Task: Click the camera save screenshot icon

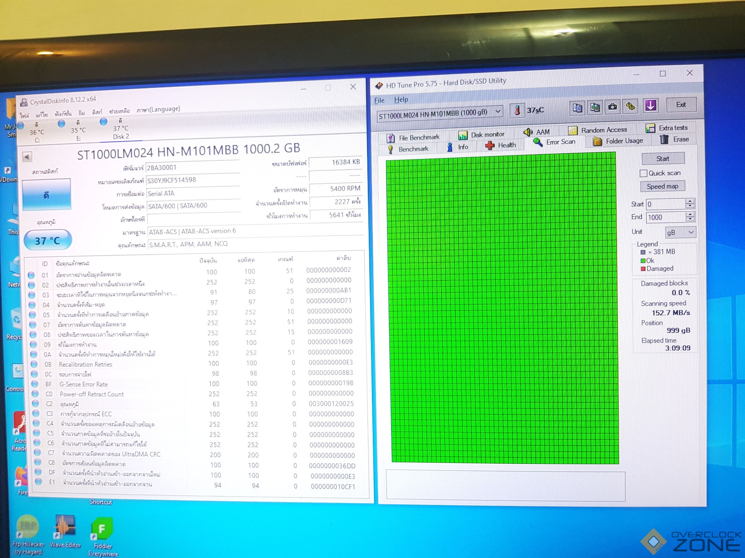Action: (612, 107)
